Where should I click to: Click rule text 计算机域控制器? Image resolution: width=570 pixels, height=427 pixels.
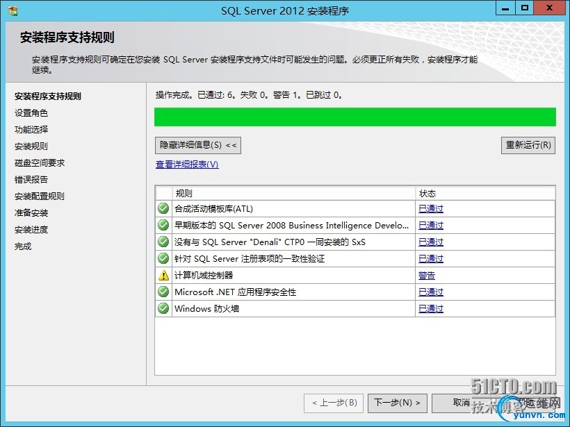(x=204, y=275)
